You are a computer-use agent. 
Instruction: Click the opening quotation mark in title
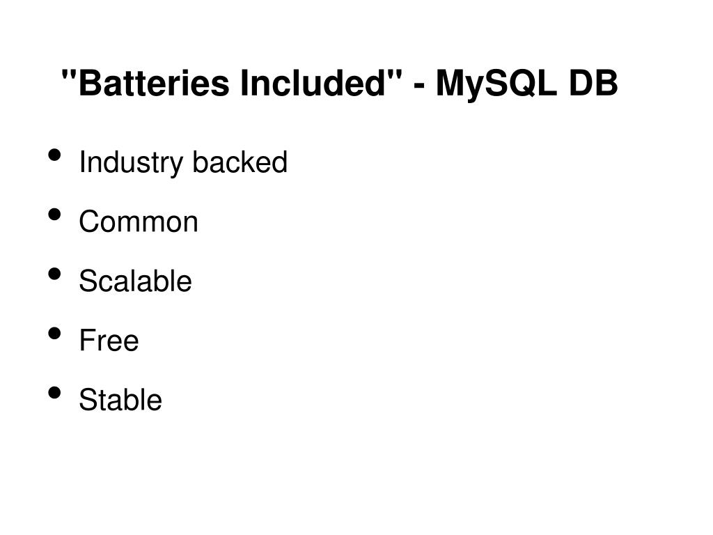[x=68, y=74]
